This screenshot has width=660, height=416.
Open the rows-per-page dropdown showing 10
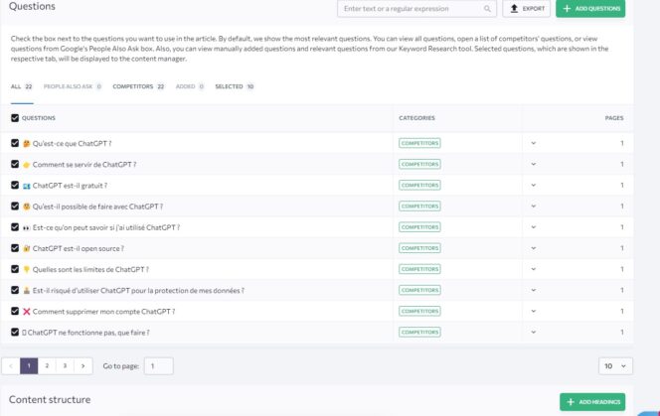point(612,365)
